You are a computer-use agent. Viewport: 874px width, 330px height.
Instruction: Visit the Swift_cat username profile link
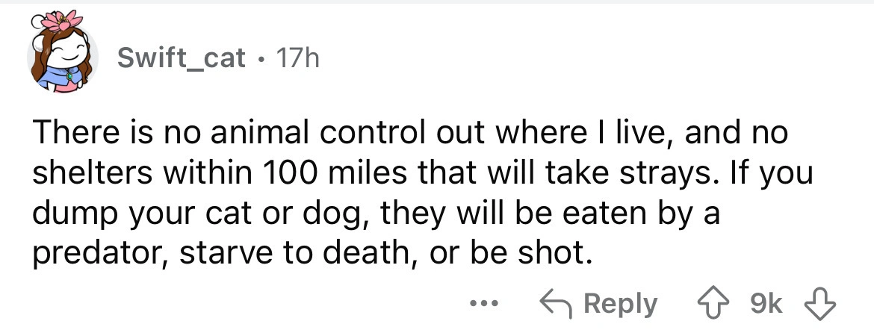[x=182, y=59]
